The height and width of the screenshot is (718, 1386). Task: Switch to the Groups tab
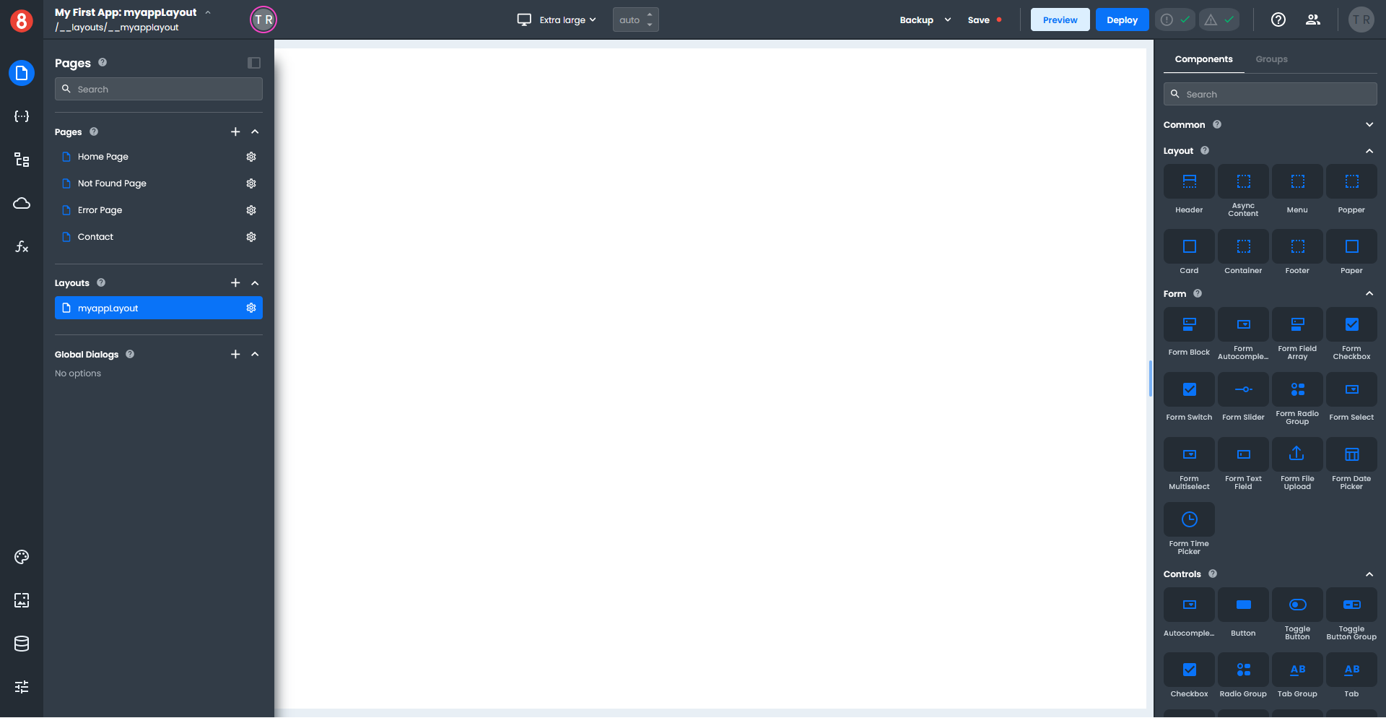(x=1270, y=59)
